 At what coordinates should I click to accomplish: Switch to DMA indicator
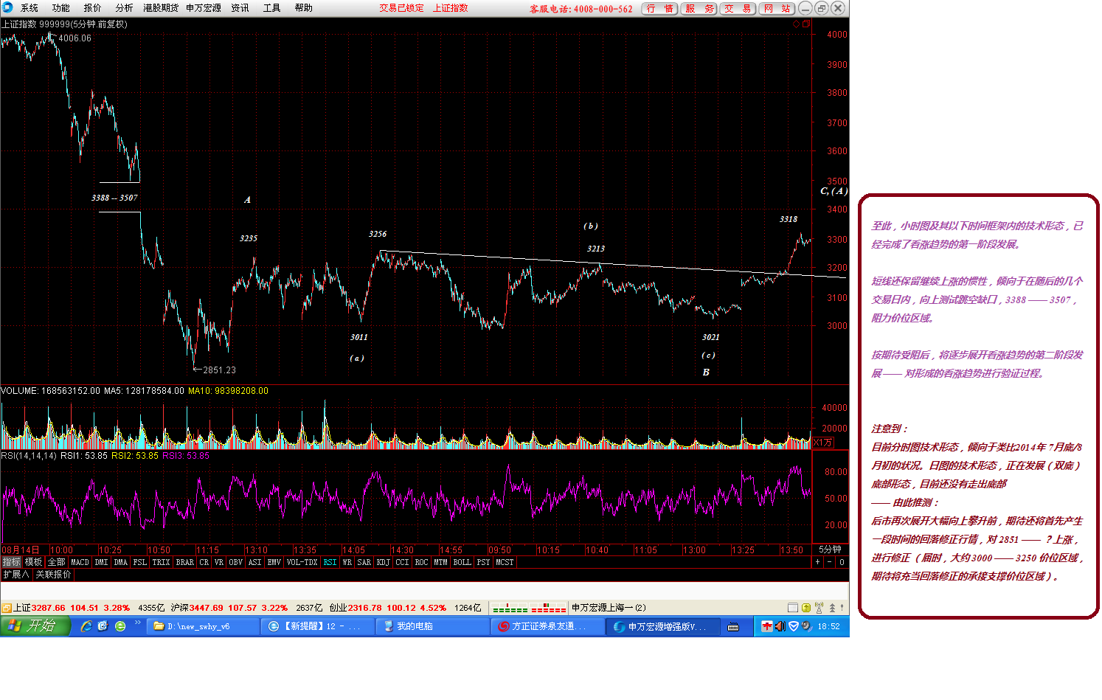click(121, 562)
